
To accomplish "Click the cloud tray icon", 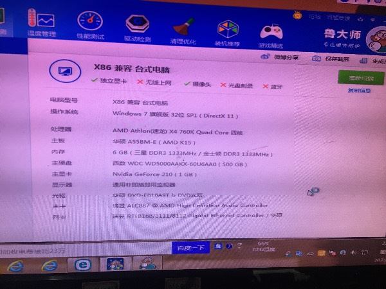I will (311, 254).
